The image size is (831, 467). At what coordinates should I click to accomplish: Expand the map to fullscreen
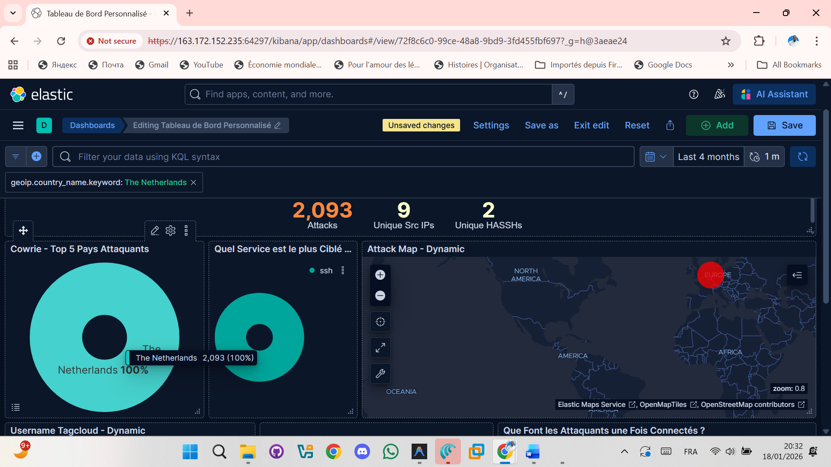click(380, 347)
